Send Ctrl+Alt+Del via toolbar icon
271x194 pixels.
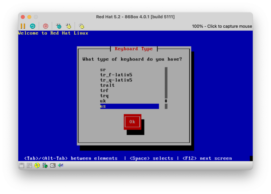(x=58, y=26)
